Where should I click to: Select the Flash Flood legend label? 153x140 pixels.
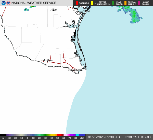pos(119,3)
